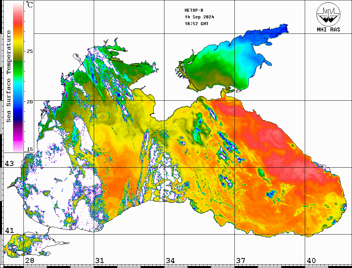Image resolution: width=352 pixels, height=268 pixels.
Task: Click latitude label 41
Action: pos(9,230)
